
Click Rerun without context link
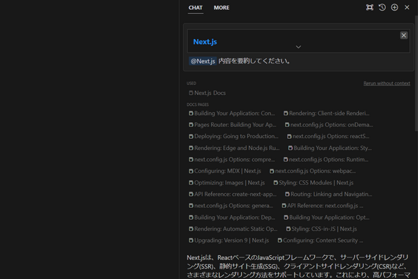tap(387, 83)
